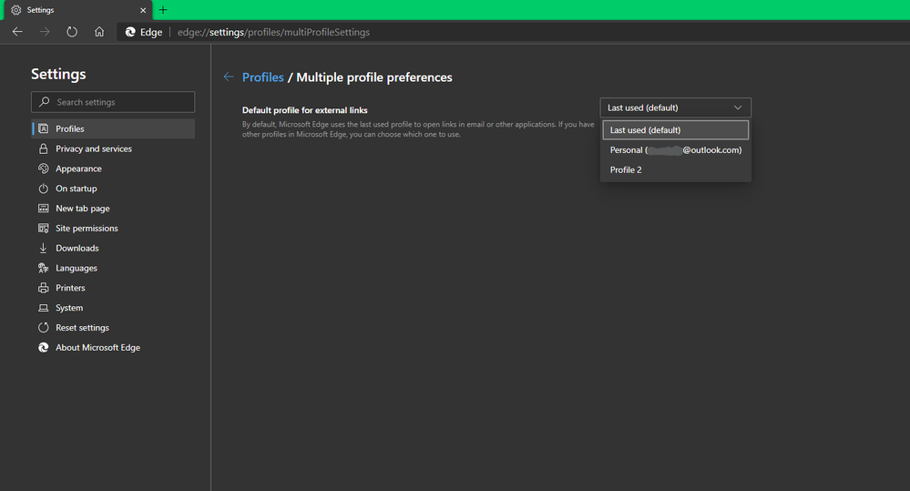Click the magnifier icon in Search settings

[x=44, y=102]
